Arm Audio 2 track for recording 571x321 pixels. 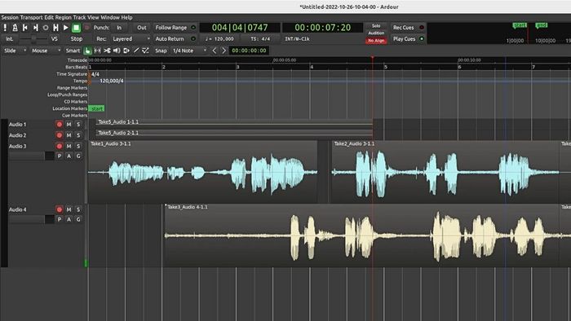pyautogui.click(x=59, y=135)
